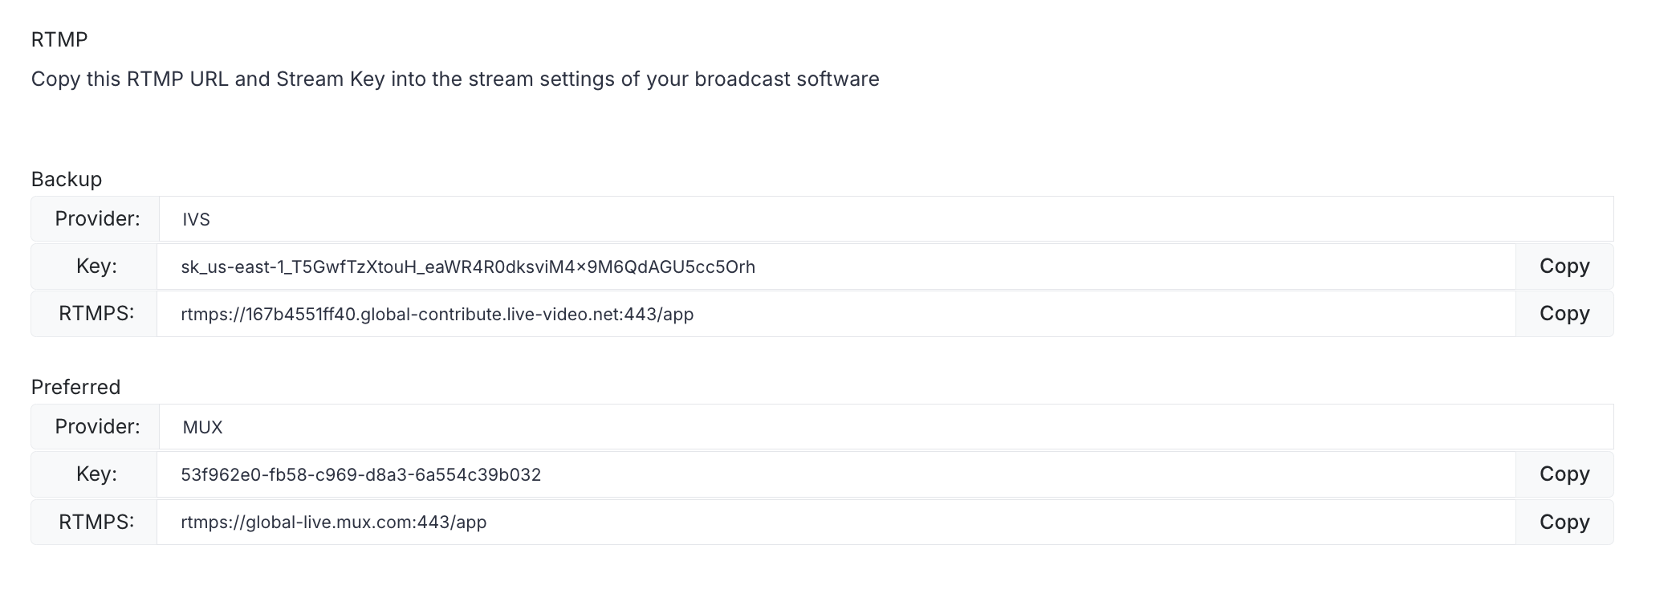1676x610 pixels.
Task: Copy the Preferred MUX stream key
Action: tap(1564, 474)
